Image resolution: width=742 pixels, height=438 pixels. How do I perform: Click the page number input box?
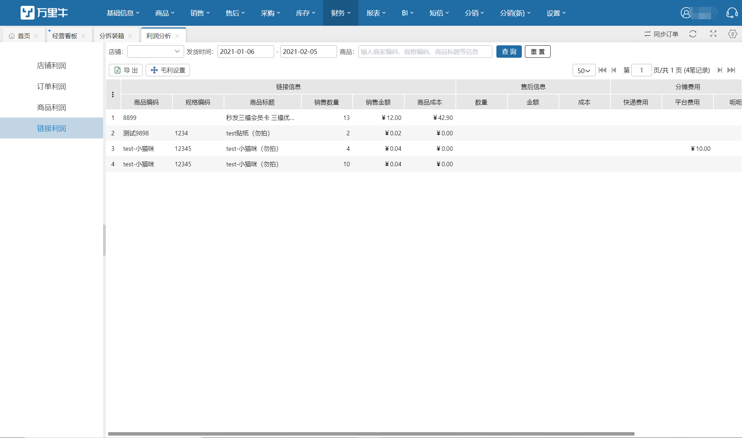(641, 70)
